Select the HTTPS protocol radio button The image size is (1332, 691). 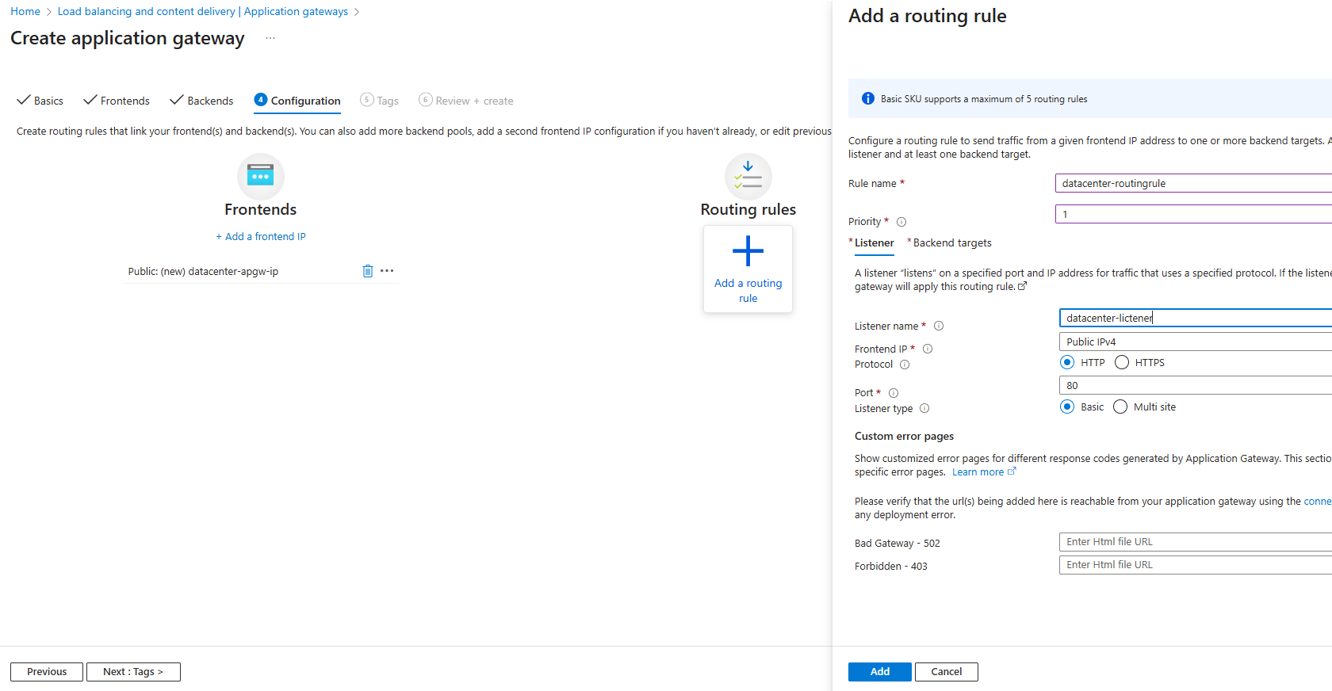tap(1122, 362)
